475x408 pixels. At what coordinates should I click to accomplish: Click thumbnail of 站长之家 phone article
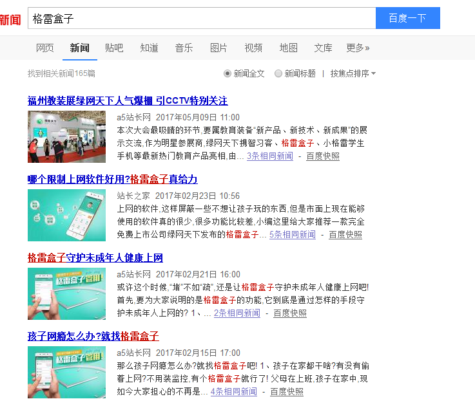66,216
